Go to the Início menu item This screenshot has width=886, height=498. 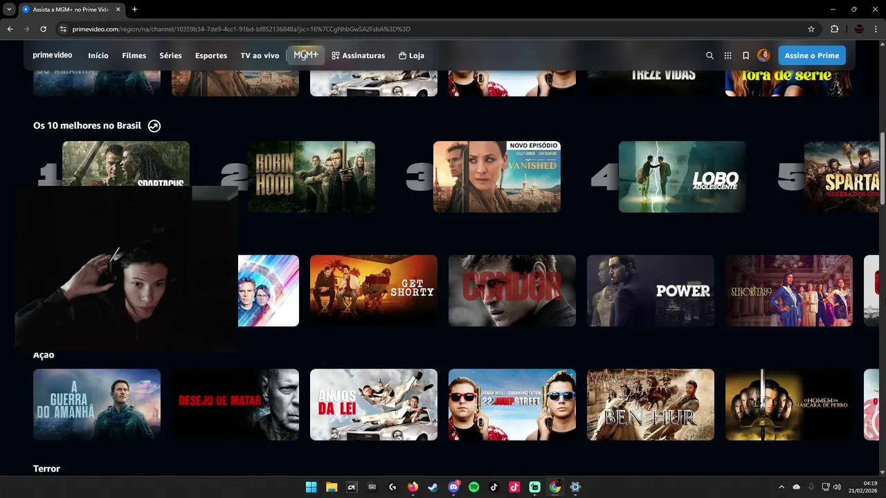(98, 55)
